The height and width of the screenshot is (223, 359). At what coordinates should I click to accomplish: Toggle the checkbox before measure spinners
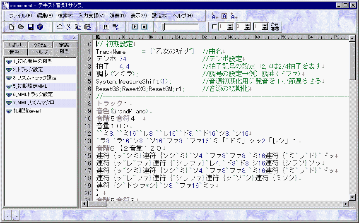point(214,27)
